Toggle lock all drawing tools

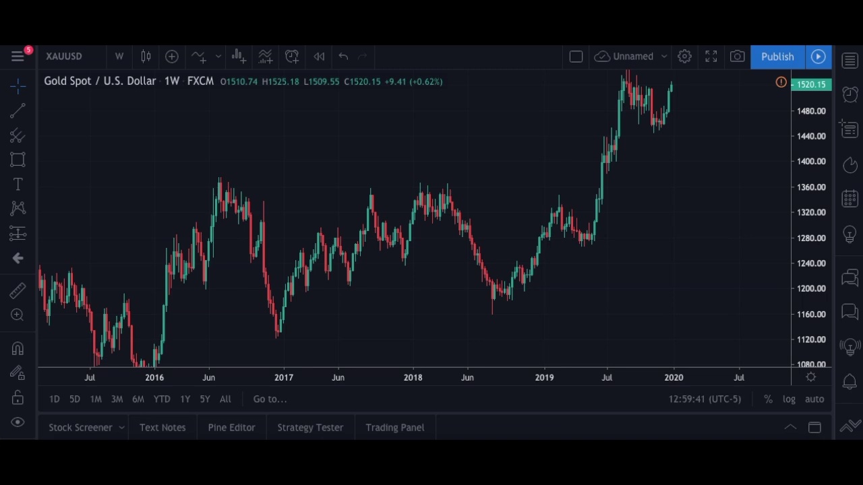click(x=18, y=397)
